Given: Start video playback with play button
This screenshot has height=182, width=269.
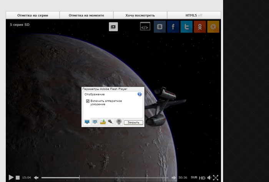Looking at the screenshot, I should point(11,177).
